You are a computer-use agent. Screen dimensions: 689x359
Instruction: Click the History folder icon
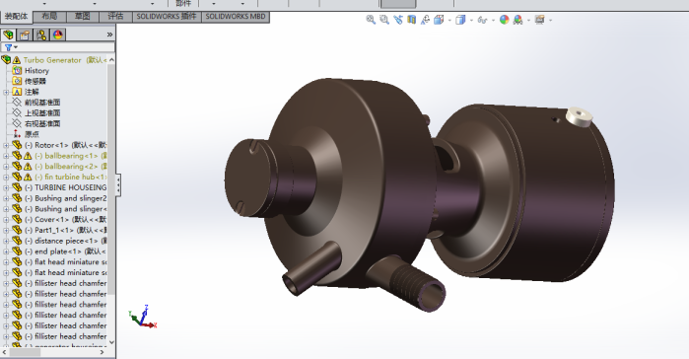(17, 70)
